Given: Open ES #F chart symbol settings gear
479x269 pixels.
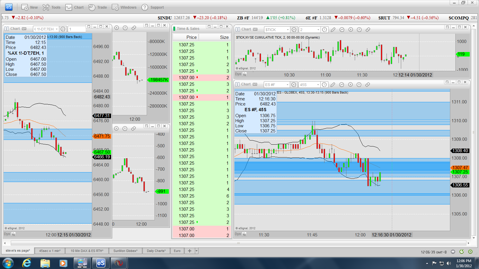Looking at the screenshot, I should (294, 85).
